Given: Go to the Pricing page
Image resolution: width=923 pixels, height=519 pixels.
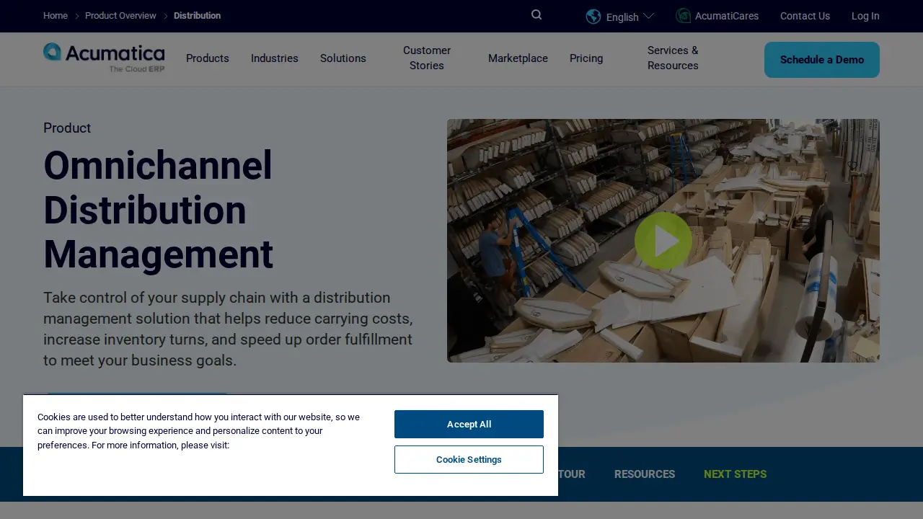Looking at the screenshot, I should click(586, 58).
